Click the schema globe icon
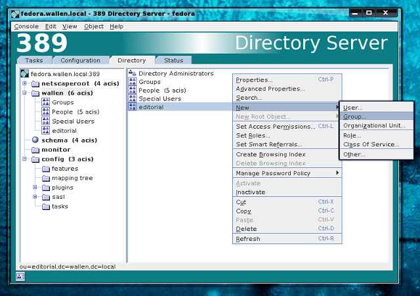Image resolution: width=420 pixels, height=296 pixels. [35, 140]
